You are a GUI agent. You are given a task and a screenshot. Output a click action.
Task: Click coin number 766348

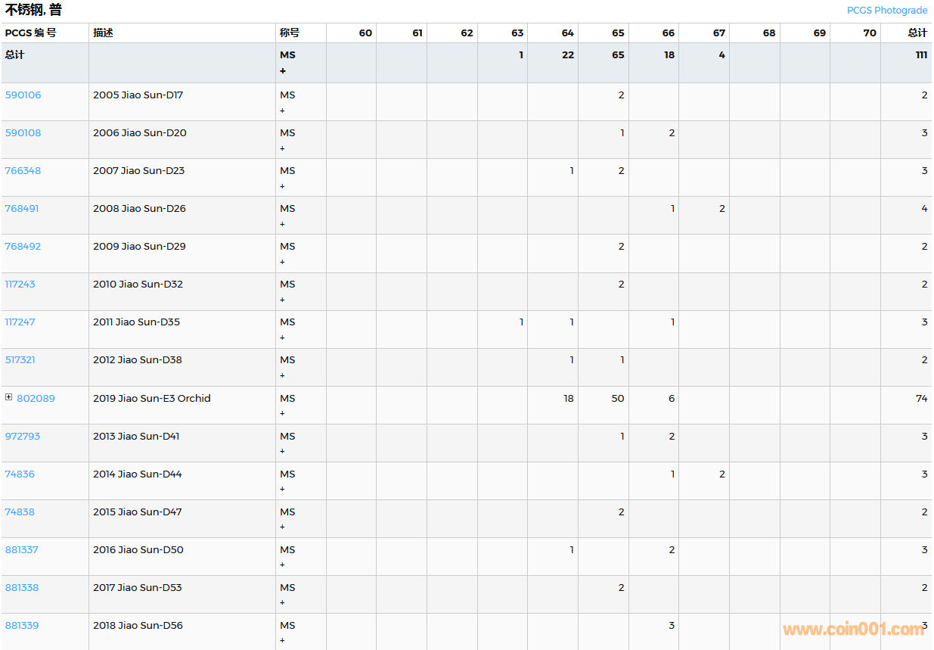tap(23, 171)
